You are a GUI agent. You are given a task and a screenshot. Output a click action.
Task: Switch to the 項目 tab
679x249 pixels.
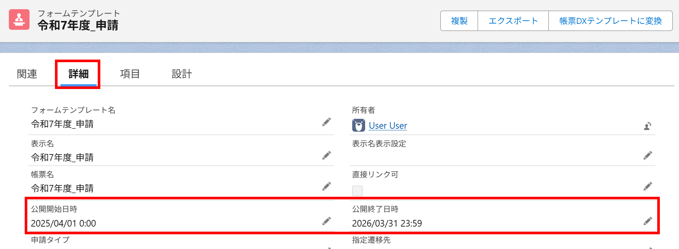point(130,74)
